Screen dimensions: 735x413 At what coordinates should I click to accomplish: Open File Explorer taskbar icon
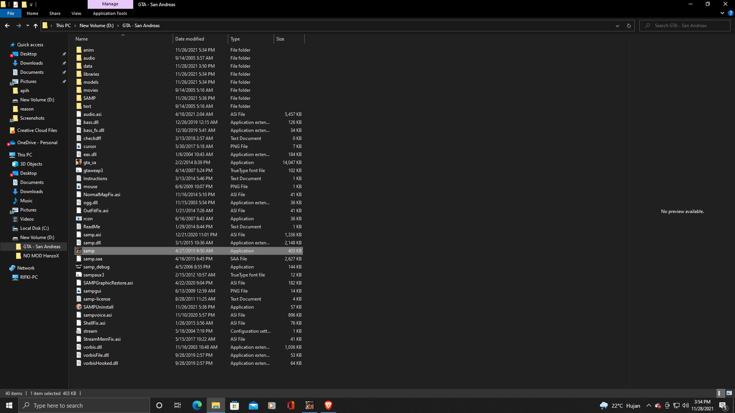[215, 406]
